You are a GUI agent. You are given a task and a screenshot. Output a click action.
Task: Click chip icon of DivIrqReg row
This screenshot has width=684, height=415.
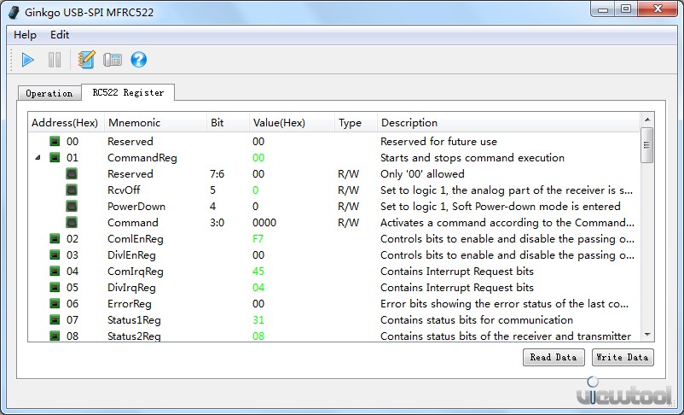55,288
